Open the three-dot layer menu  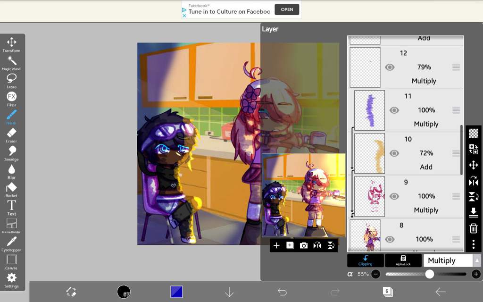[474, 244]
